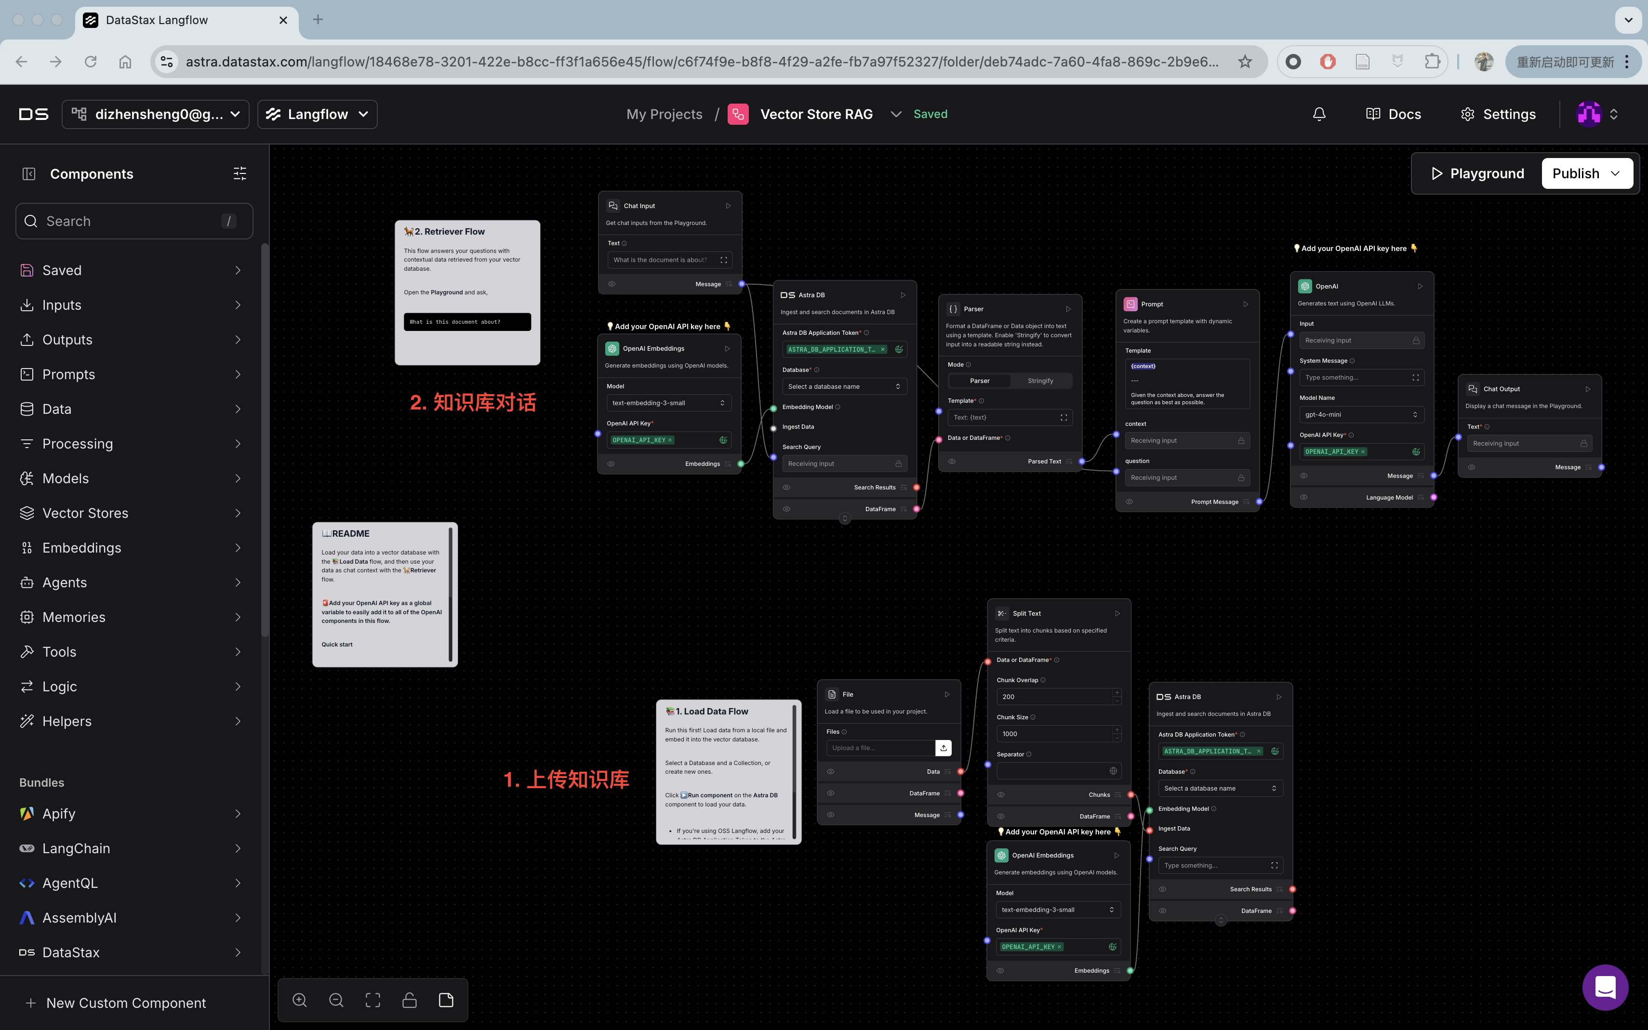
Task: Expand the Publish dropdown
Action: (1587, 174)
